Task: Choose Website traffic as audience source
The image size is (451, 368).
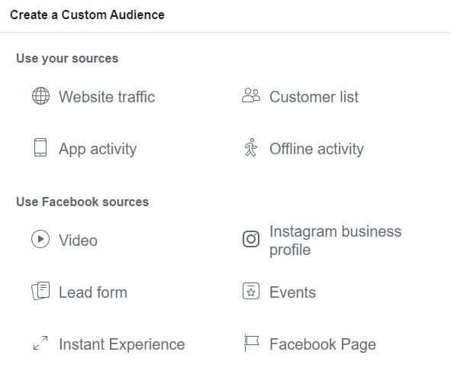Action: point(107,97)
